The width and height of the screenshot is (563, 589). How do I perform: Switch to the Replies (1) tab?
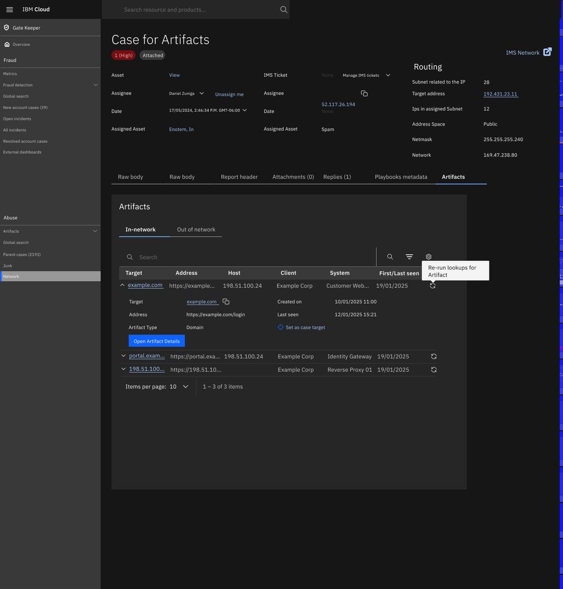337,177
